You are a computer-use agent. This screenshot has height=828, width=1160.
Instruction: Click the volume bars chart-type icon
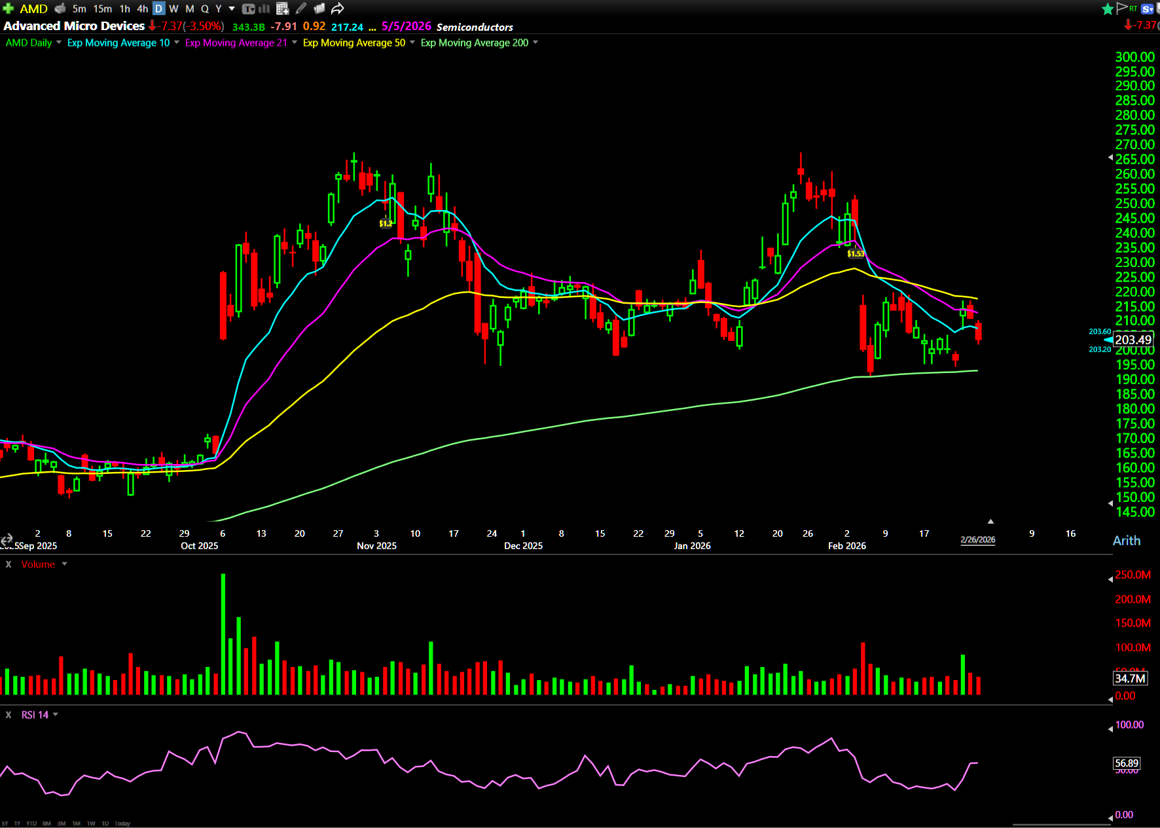pos(264,9)
